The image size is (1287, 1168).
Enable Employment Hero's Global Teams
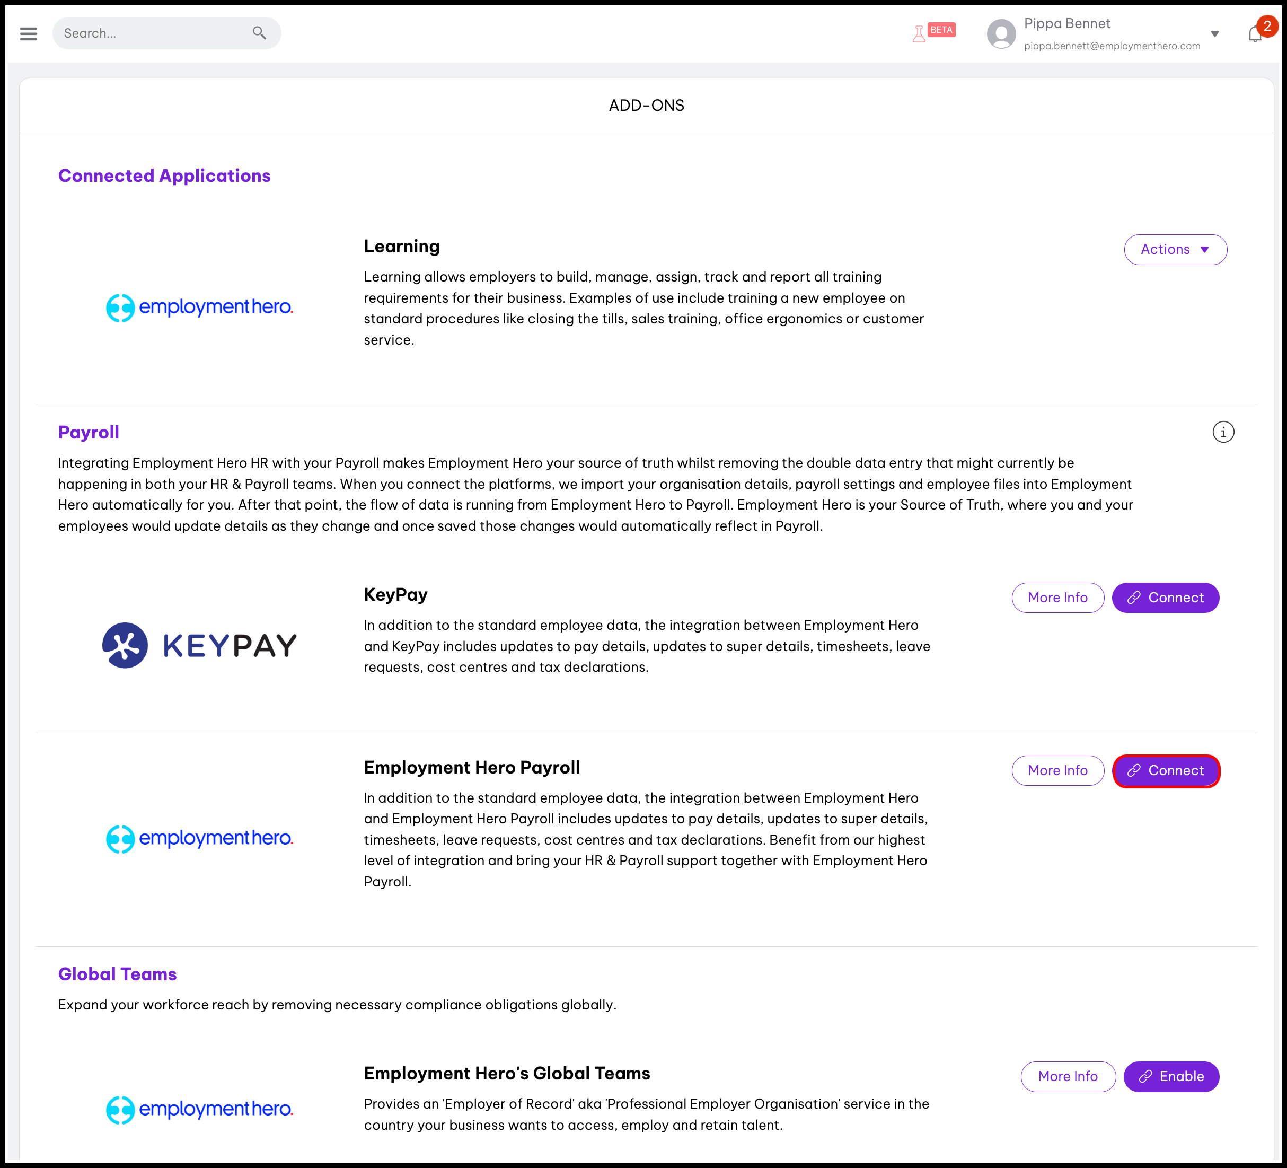pyautogui.click(x=1171, y=1077)
